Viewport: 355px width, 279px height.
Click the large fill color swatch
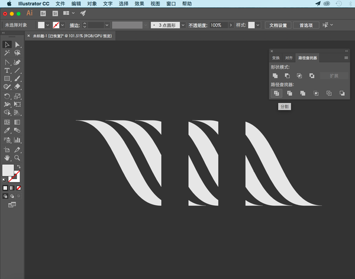pos(8,171)
